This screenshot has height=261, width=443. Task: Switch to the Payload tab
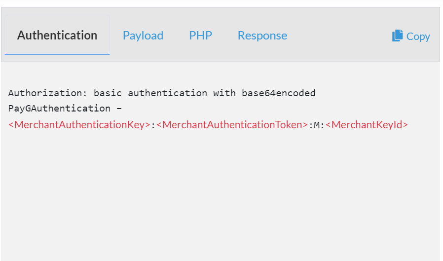(x=143, y=36)
